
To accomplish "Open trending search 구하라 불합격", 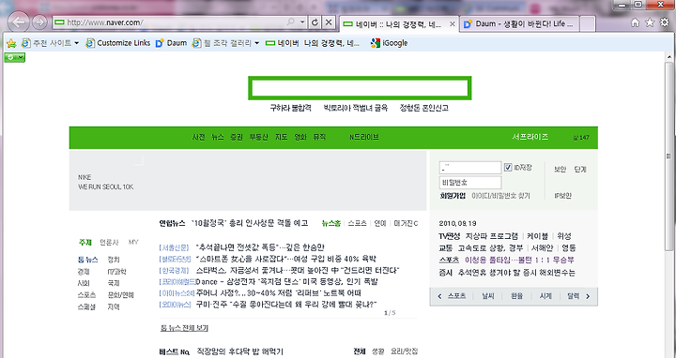I will point(290,108).
